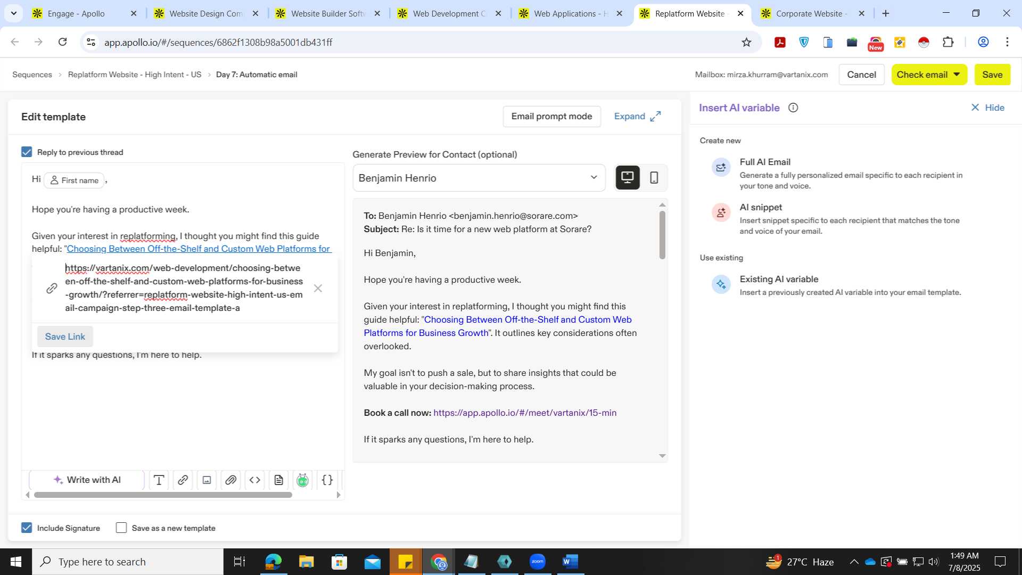Viewport: 1022px width, 575px height.
Task: Reload the page
Action: pos(62,42)
